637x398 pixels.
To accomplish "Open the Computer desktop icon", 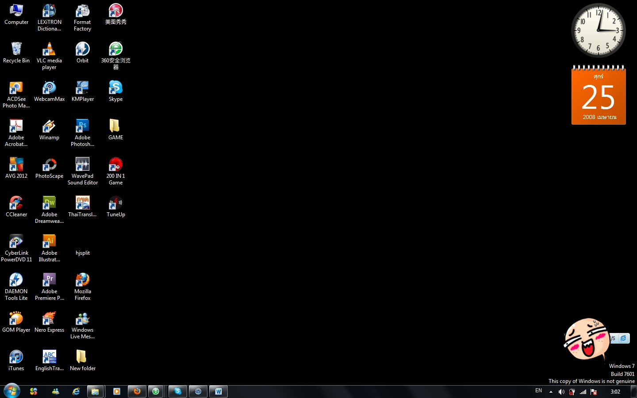I will pos(16,15).
